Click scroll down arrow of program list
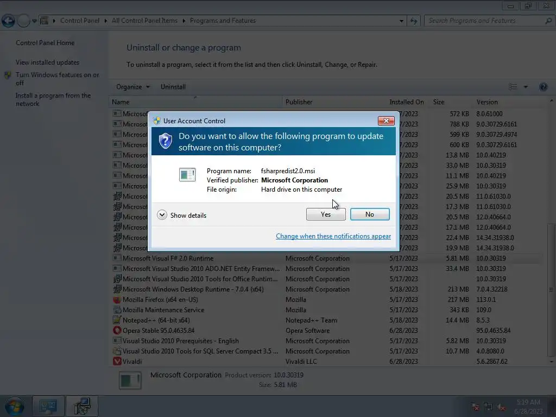Screen dimensions: 556x417 click(x=551, y=361)
